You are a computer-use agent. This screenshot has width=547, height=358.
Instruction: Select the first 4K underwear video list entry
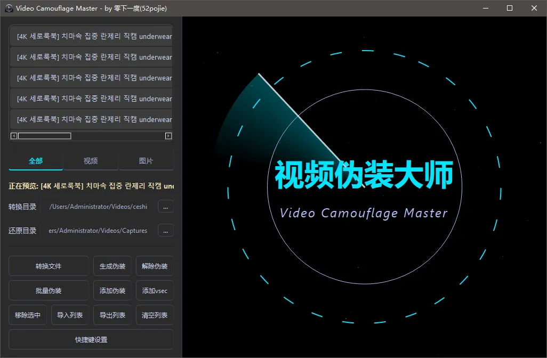coord(91,36)
